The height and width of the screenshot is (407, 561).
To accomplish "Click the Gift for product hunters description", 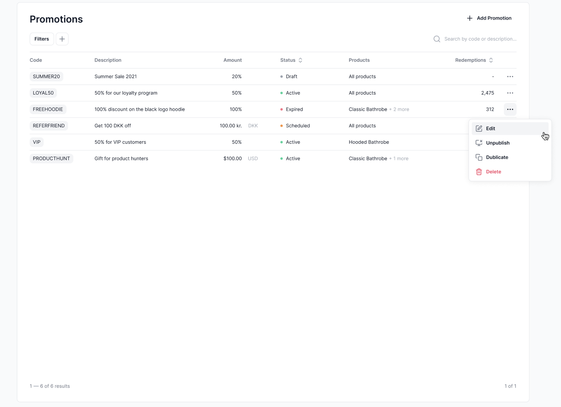I will [x=121, y=159].
